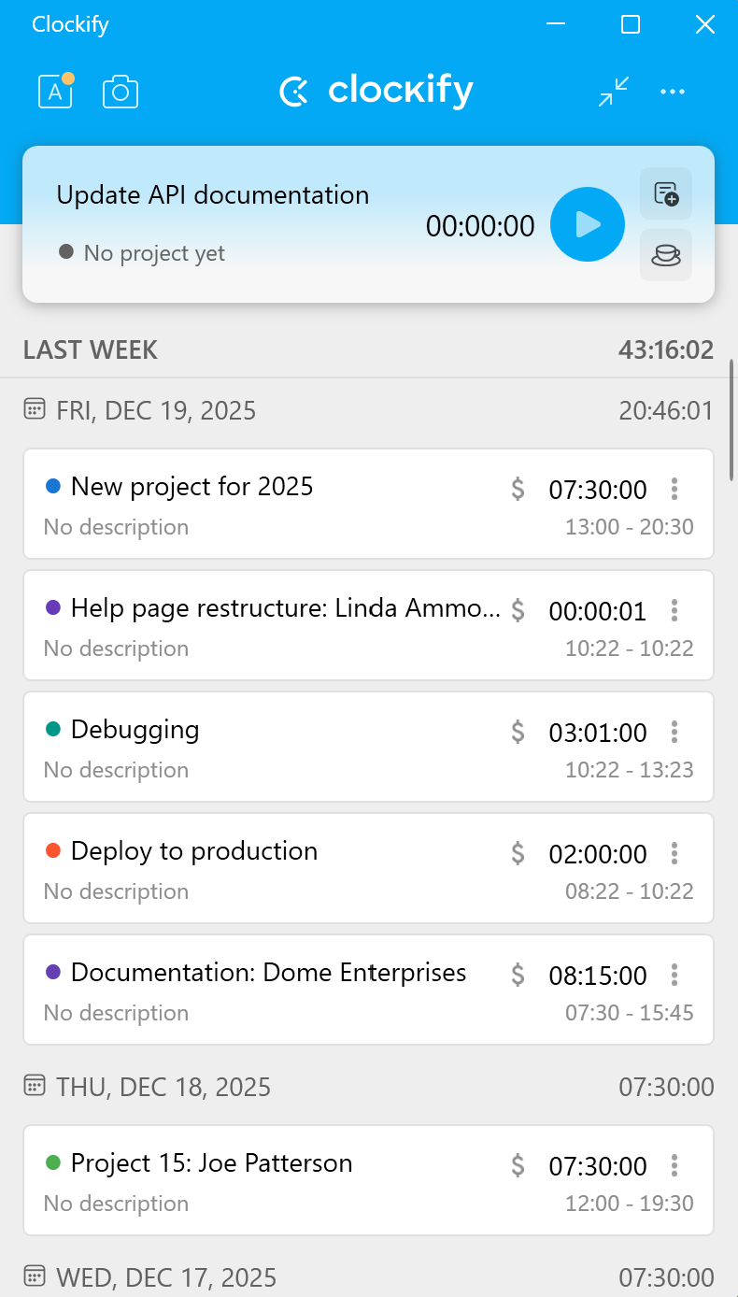Click the screenshot camera icon
This screenshot has height=1297, width=738.
[x=121, y=91]
